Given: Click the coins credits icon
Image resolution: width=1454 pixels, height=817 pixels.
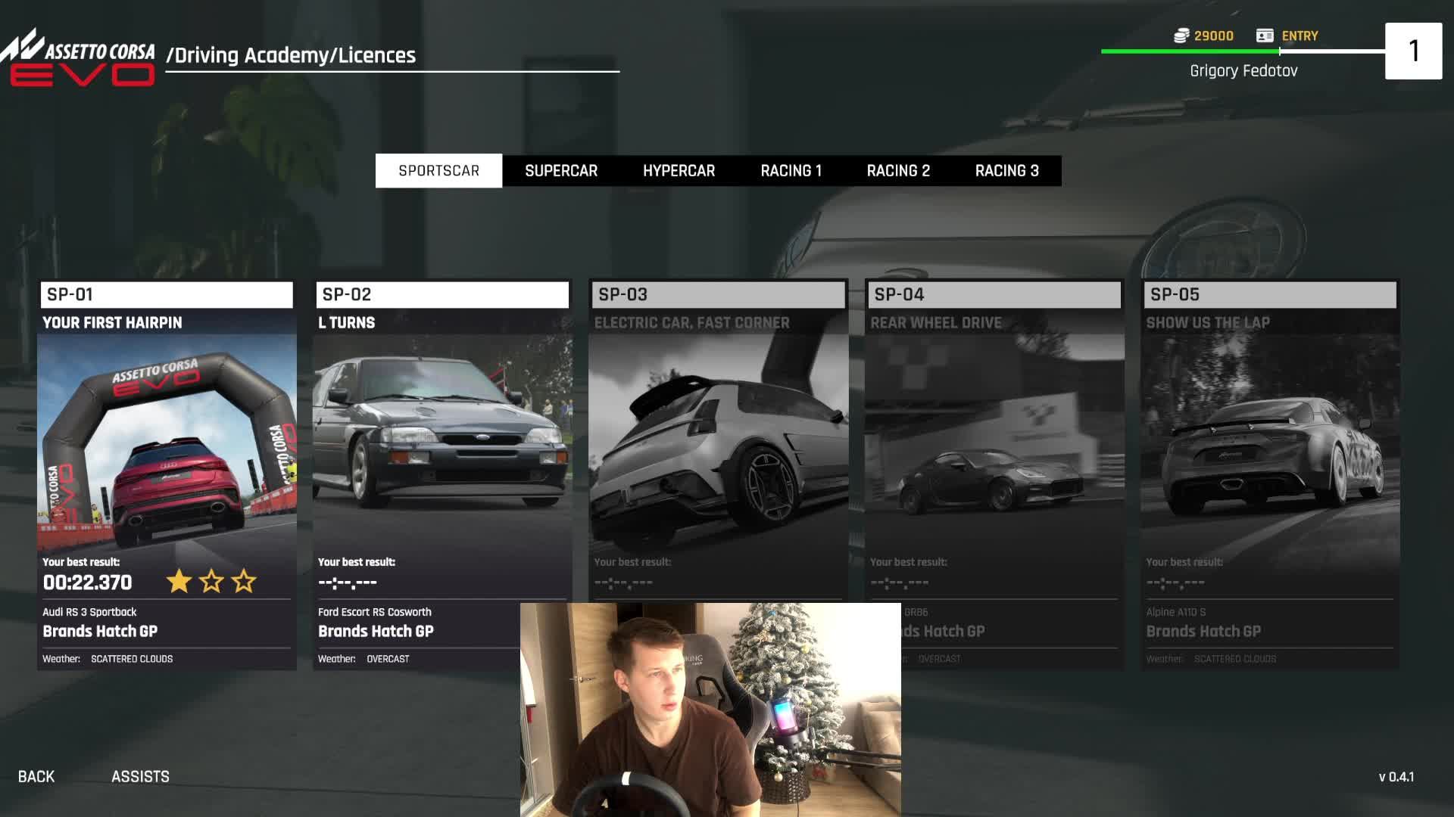Looking at the screenshot, I should [1181, 36].
